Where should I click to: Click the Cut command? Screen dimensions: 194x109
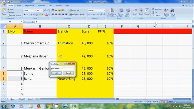coord(10,9)
